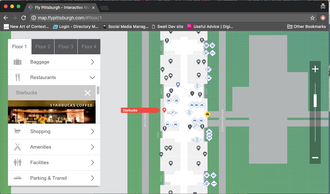This screenshot has height=194, width=330.
Task: Zoom out with the minus icon
Action: [315, 158]
